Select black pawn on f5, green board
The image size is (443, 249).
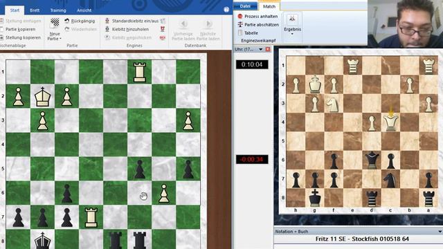click(139, 169)
